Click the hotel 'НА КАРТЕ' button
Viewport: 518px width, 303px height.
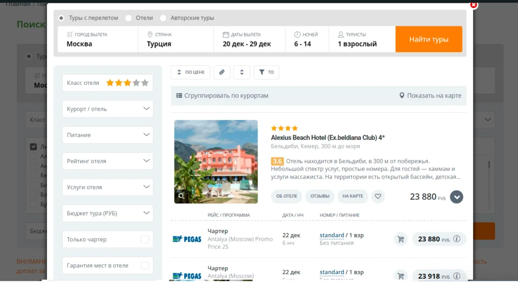click(353, 196)
